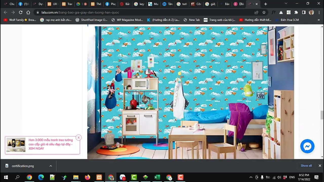Open Camtasia green icon in taskbar
Screen dimensions: 324x182
134,177
